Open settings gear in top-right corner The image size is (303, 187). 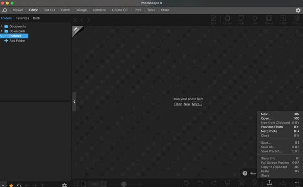[298, 10]
